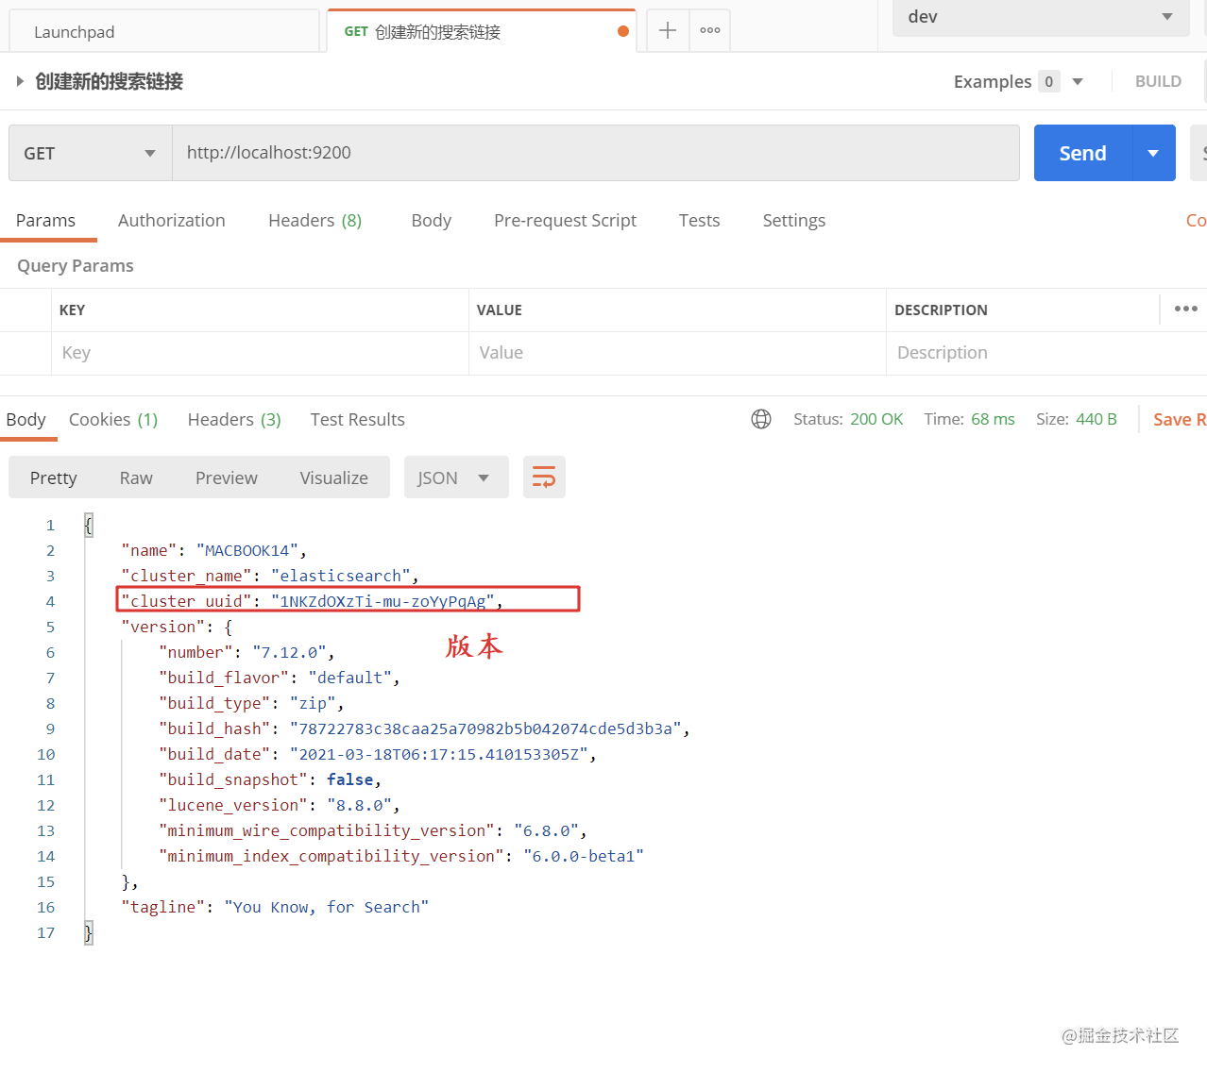Open the query params bulk options ellipsis

click(1185, 309)
